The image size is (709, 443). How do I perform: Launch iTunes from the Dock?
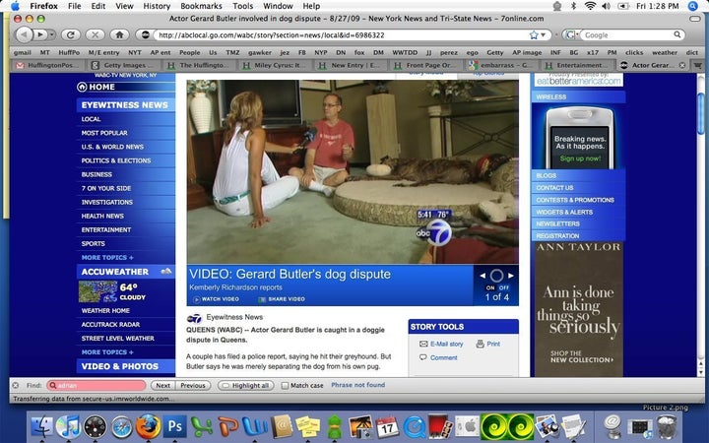pos(68,426)
